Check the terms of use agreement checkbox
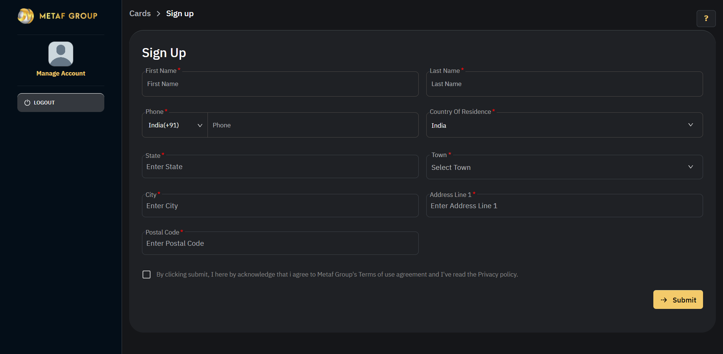The image size is (723, 354). click(146, 274)
